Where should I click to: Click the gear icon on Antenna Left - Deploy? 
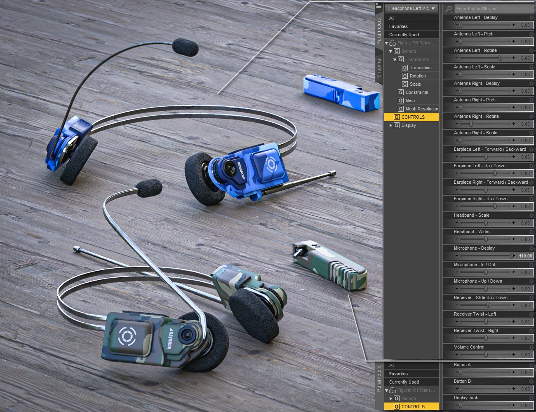531,17
